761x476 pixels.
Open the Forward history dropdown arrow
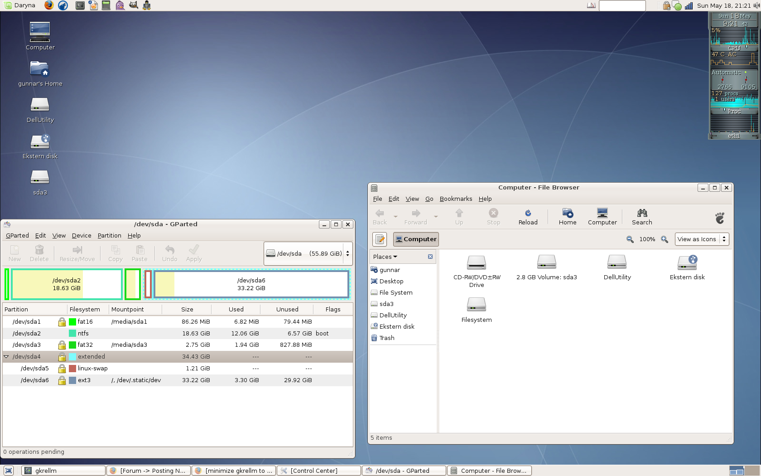(436, 217)
